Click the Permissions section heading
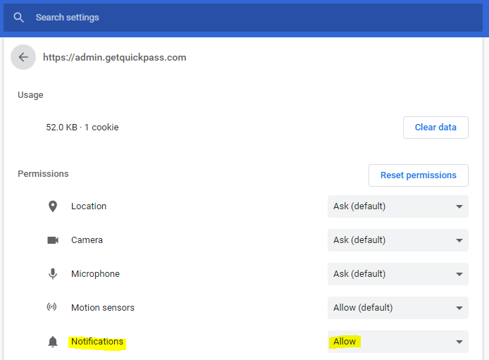The height and width of the screenshot is (360, 489). 43,174
